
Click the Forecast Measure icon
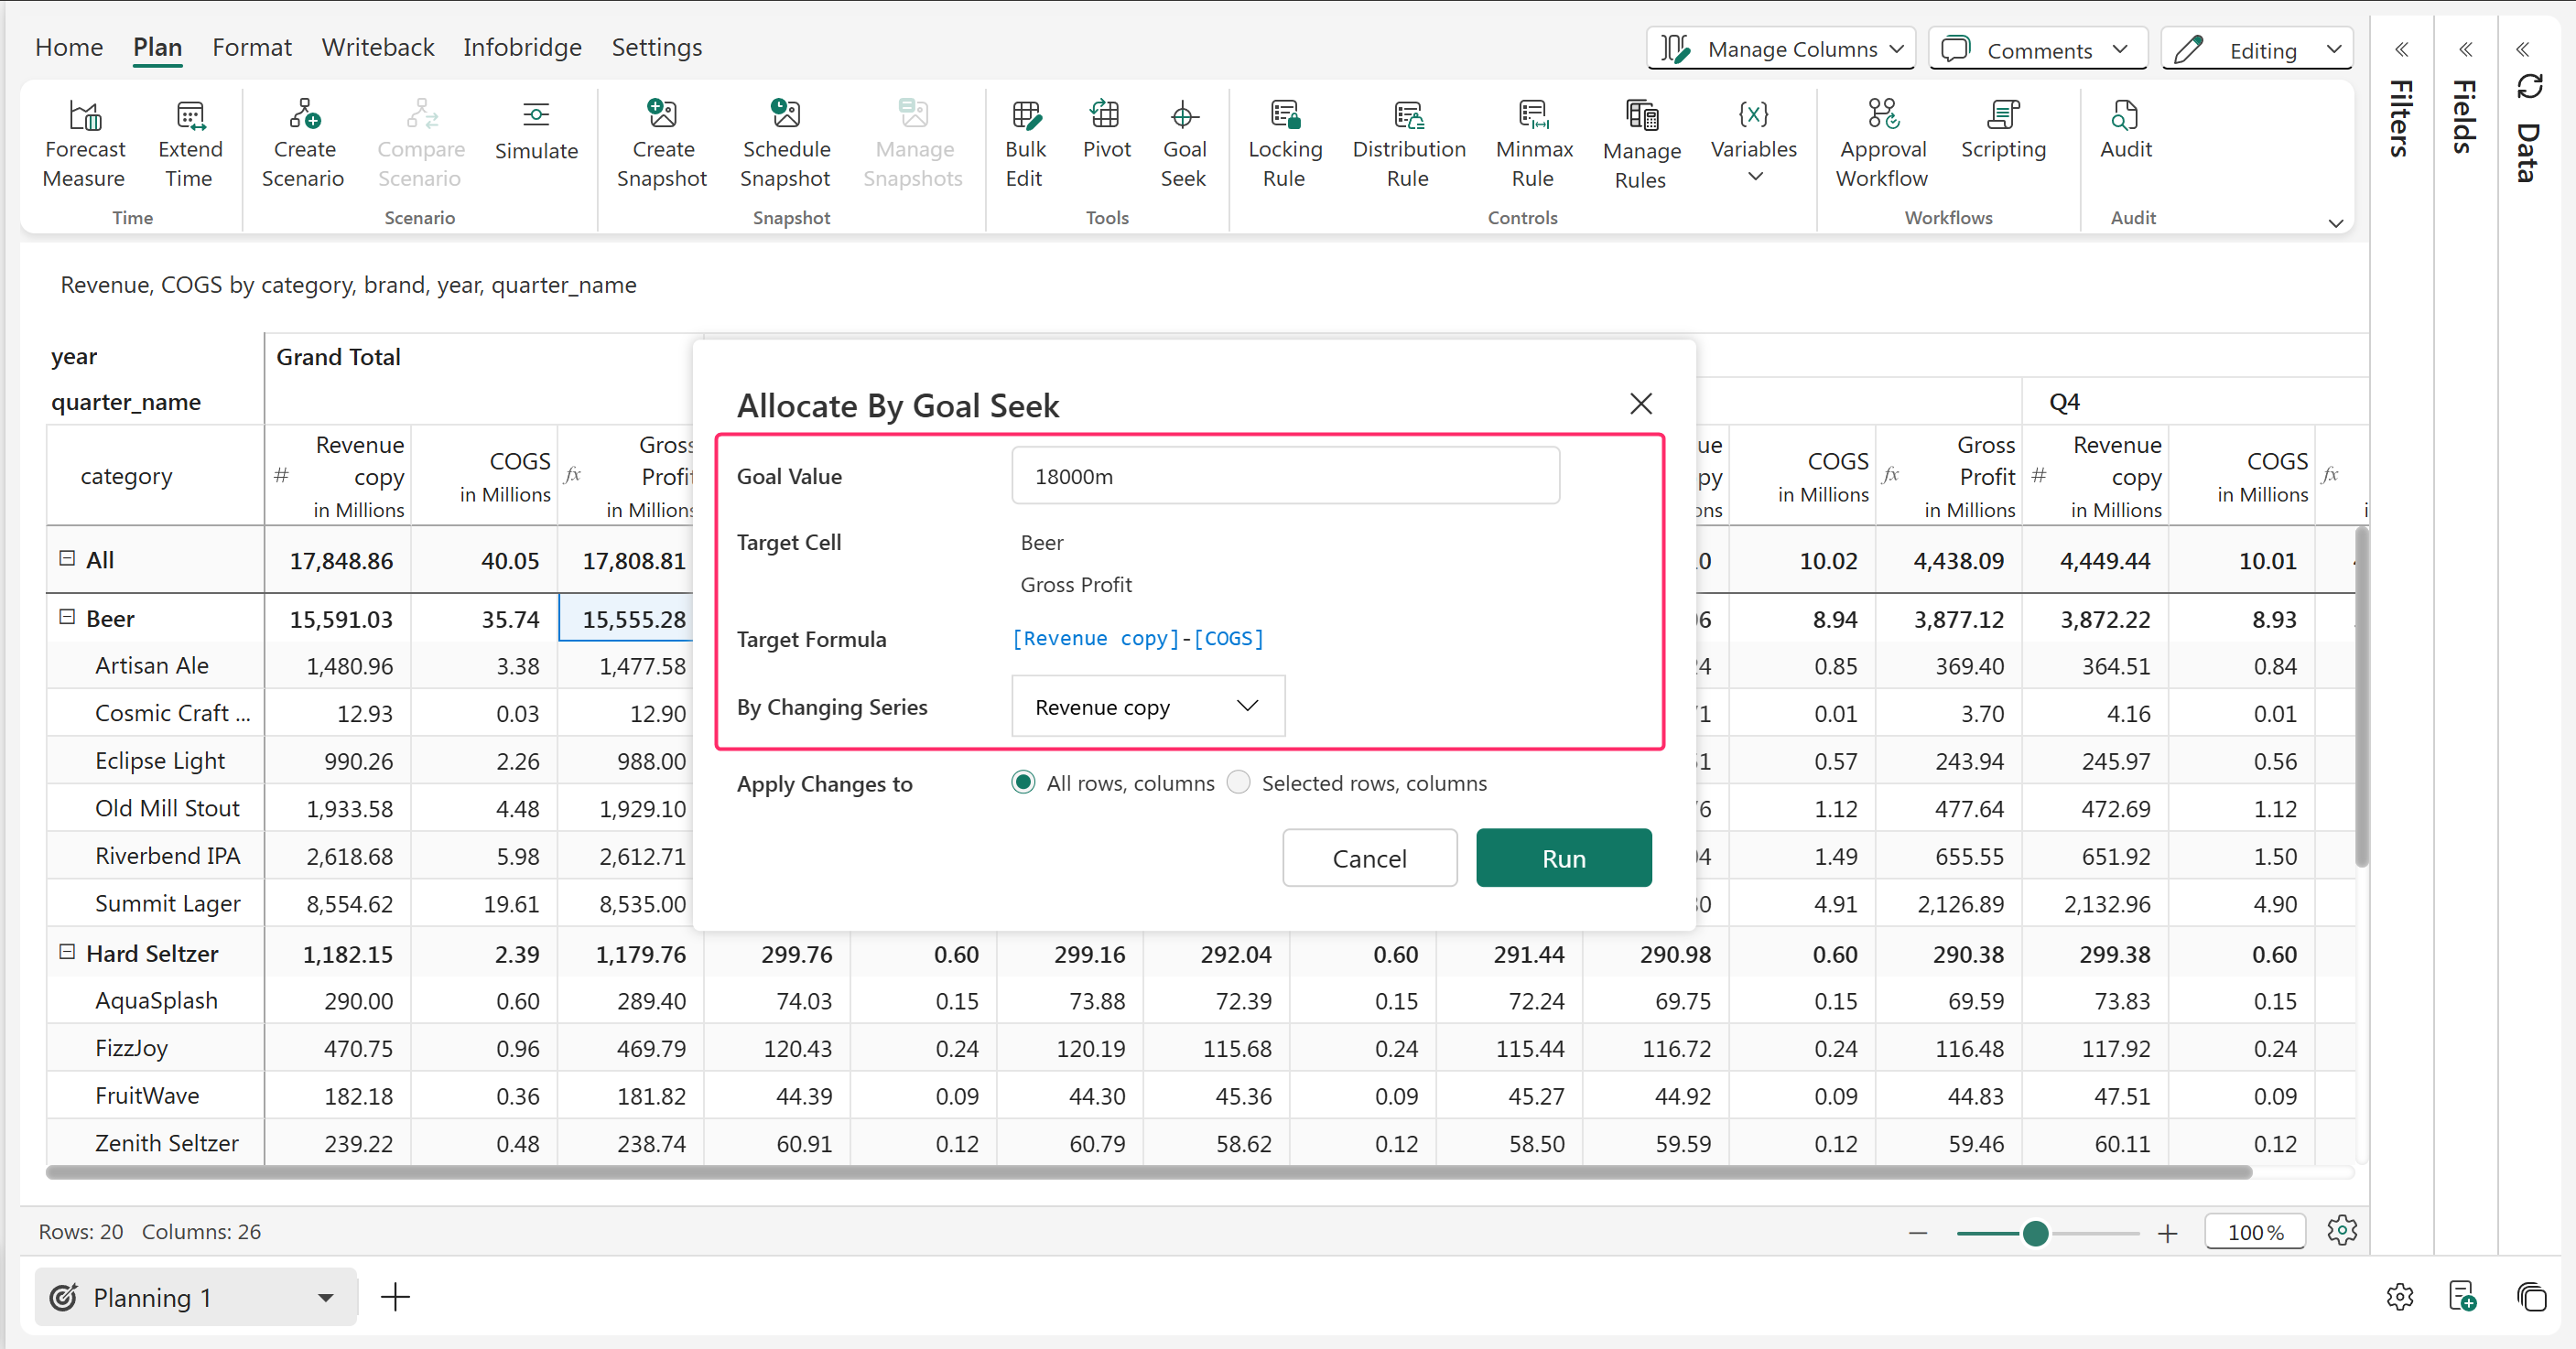tap(85, 117)
